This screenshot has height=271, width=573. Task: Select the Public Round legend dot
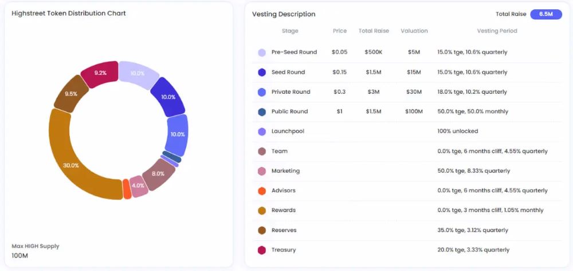tap(262, 112)
